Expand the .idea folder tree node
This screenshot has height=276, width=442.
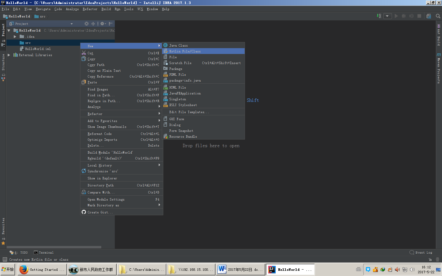(x=15, y=36)
